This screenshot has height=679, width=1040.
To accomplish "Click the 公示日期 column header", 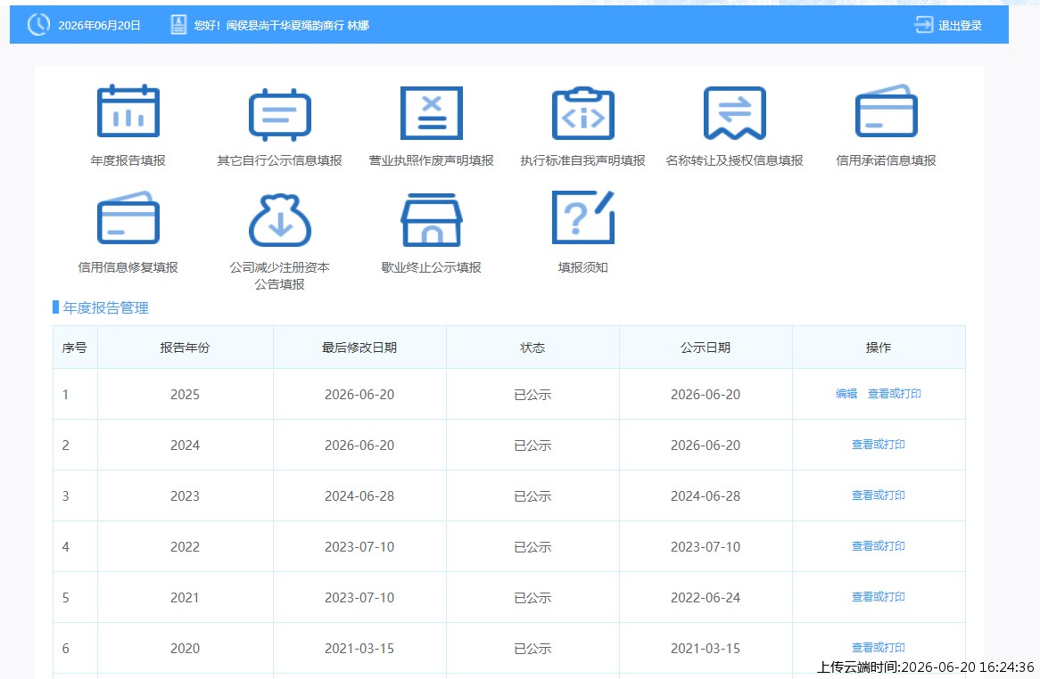I will point(706,348).
